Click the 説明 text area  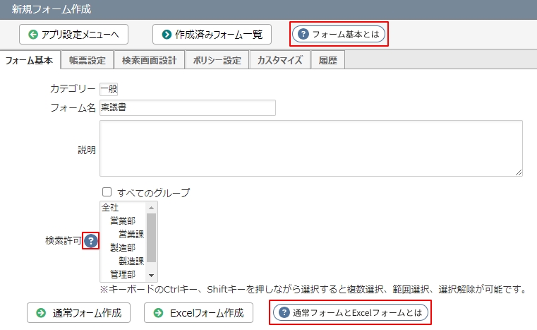(310, 148)
